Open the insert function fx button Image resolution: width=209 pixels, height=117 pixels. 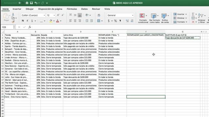pyautogui.click(x=30, y=27)
